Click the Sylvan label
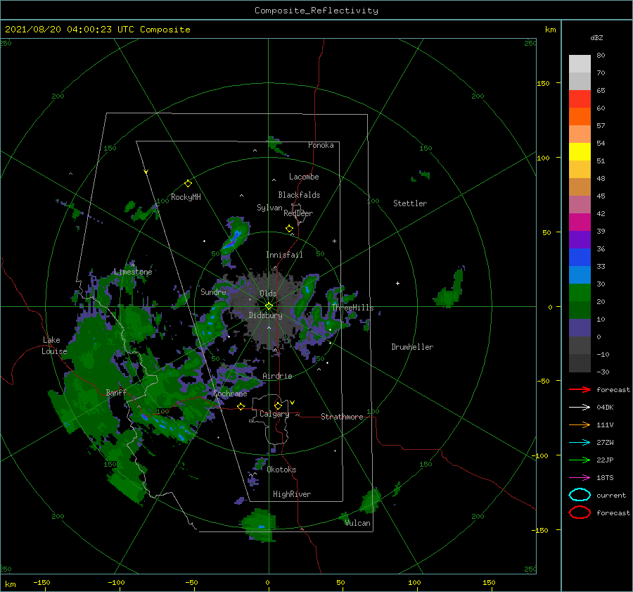The height and width of the screenshot is (592, 633). [269, 208]
